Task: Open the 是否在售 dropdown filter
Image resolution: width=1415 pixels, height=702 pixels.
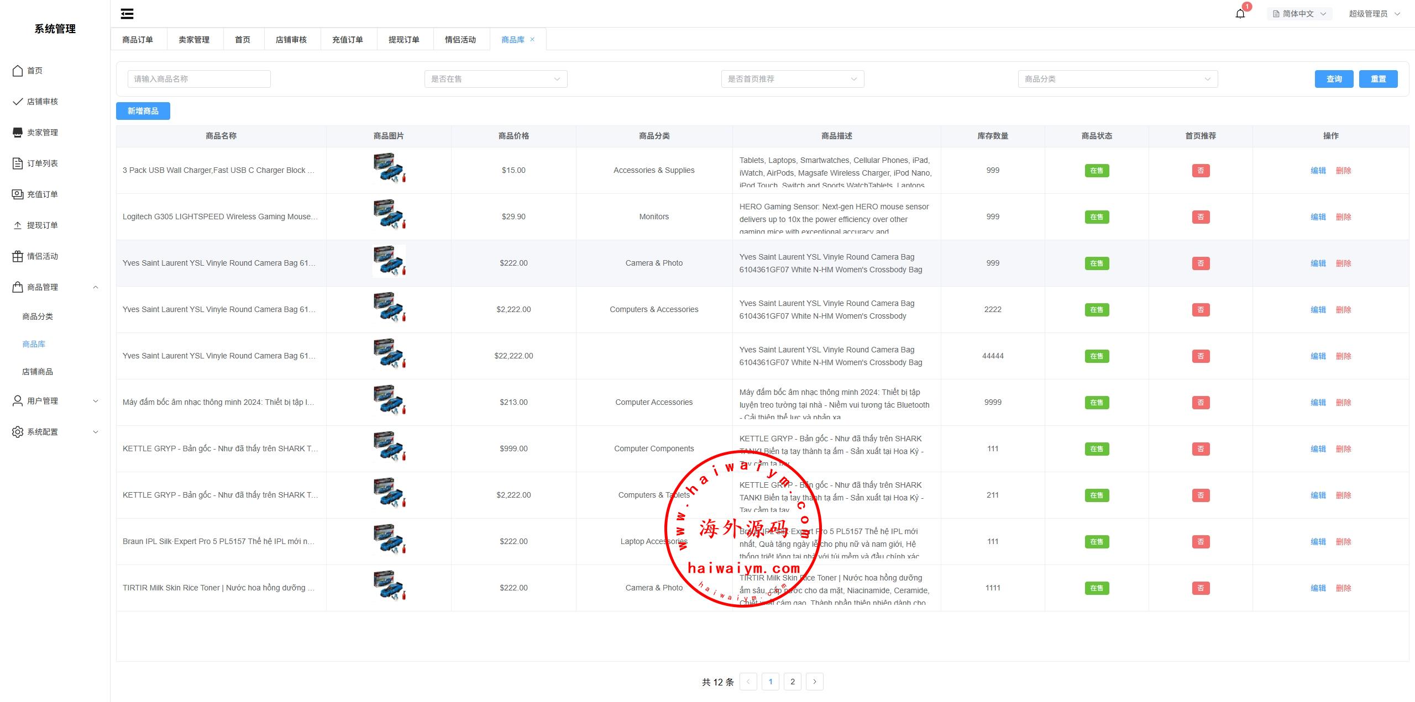Action: (495, 79)
